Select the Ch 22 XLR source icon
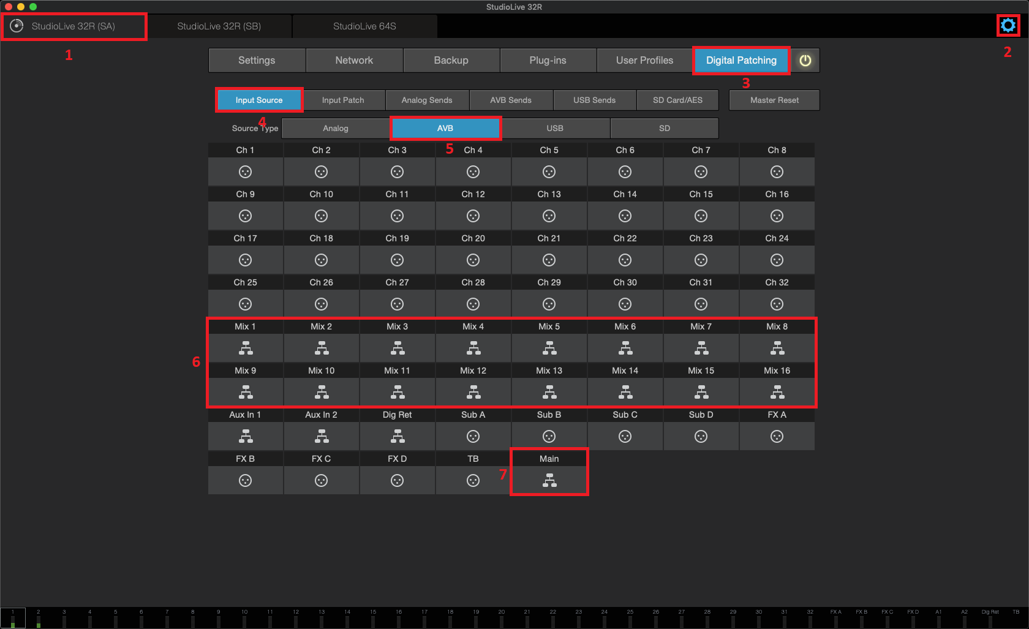The height and width of the screenshot is (629, 1029). (x=625, y=260)
